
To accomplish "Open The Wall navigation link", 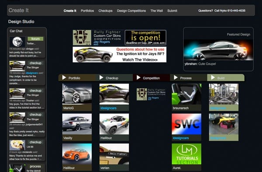I will [x=157, y=10].
